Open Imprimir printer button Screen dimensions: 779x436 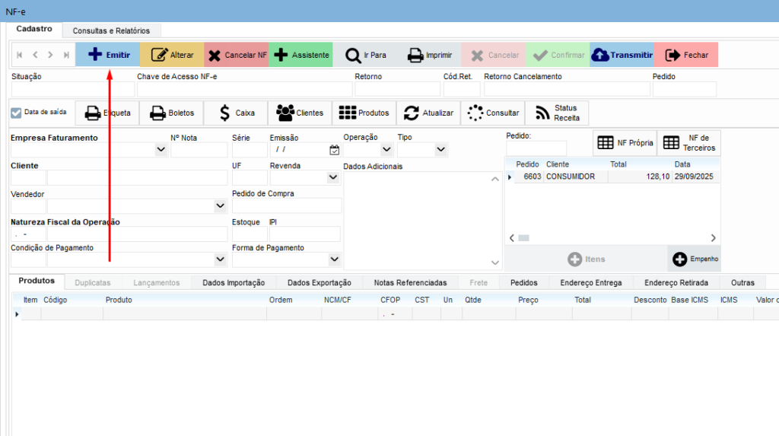pyautogui.click(x=430, y=55)
